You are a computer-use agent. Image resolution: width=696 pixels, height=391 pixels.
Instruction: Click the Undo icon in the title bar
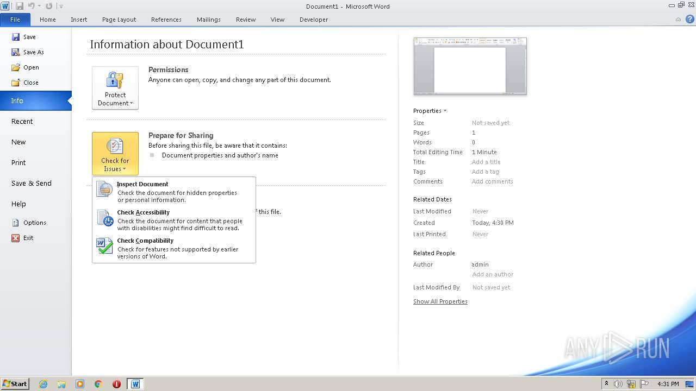tap(31, 6)
